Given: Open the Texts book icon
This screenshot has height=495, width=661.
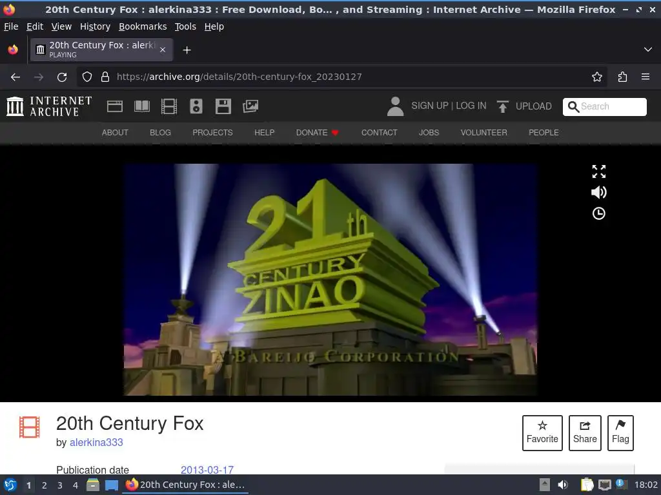Looking at the screenshot, I should (x=141, y=106).
